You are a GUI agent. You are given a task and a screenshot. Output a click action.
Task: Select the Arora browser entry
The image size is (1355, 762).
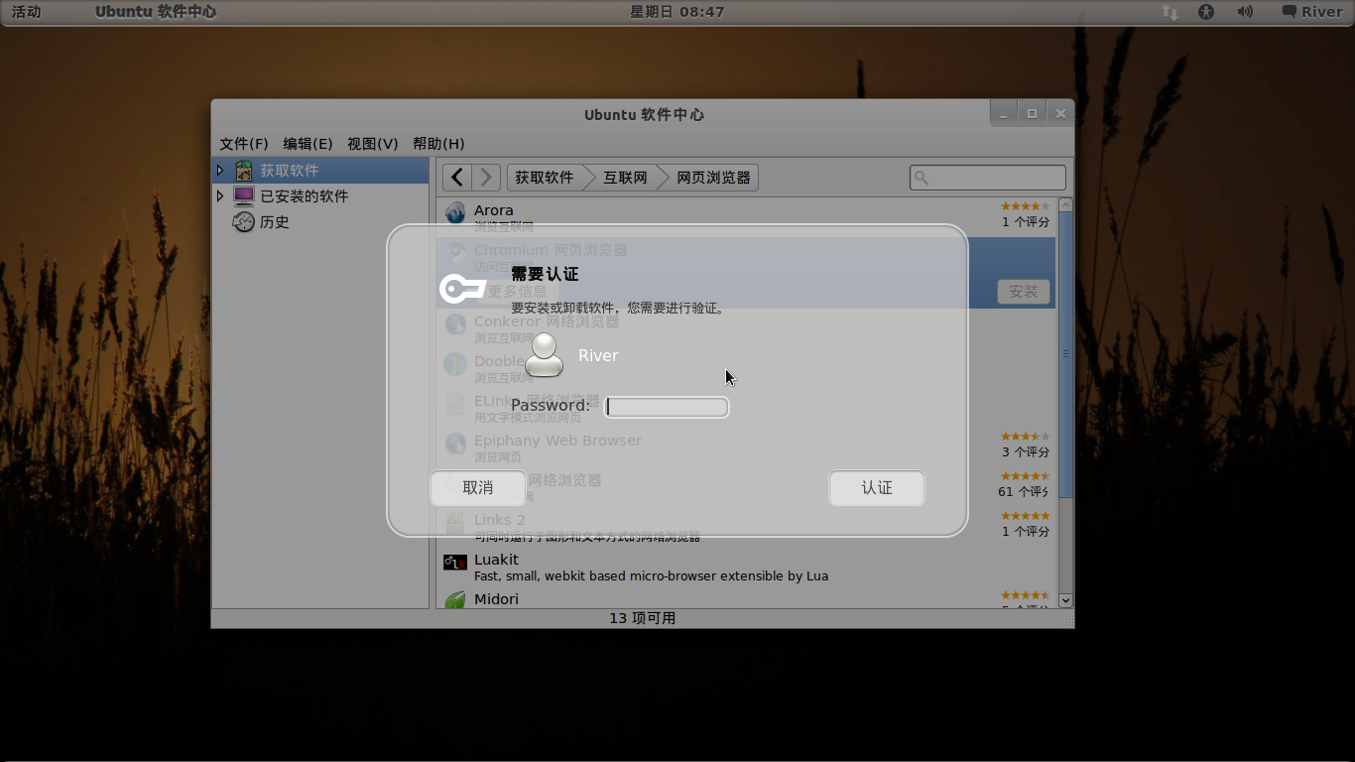coord(746,217)
